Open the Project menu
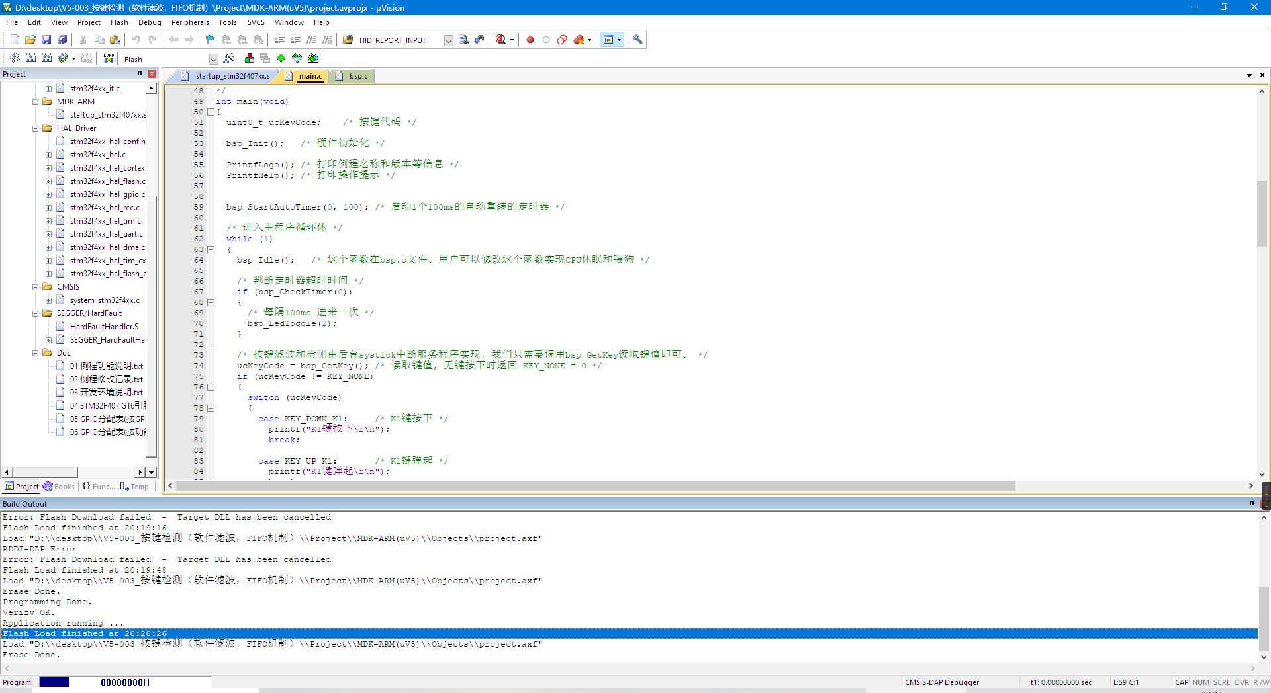This screenshot has height=693, width=1271. 89,22
